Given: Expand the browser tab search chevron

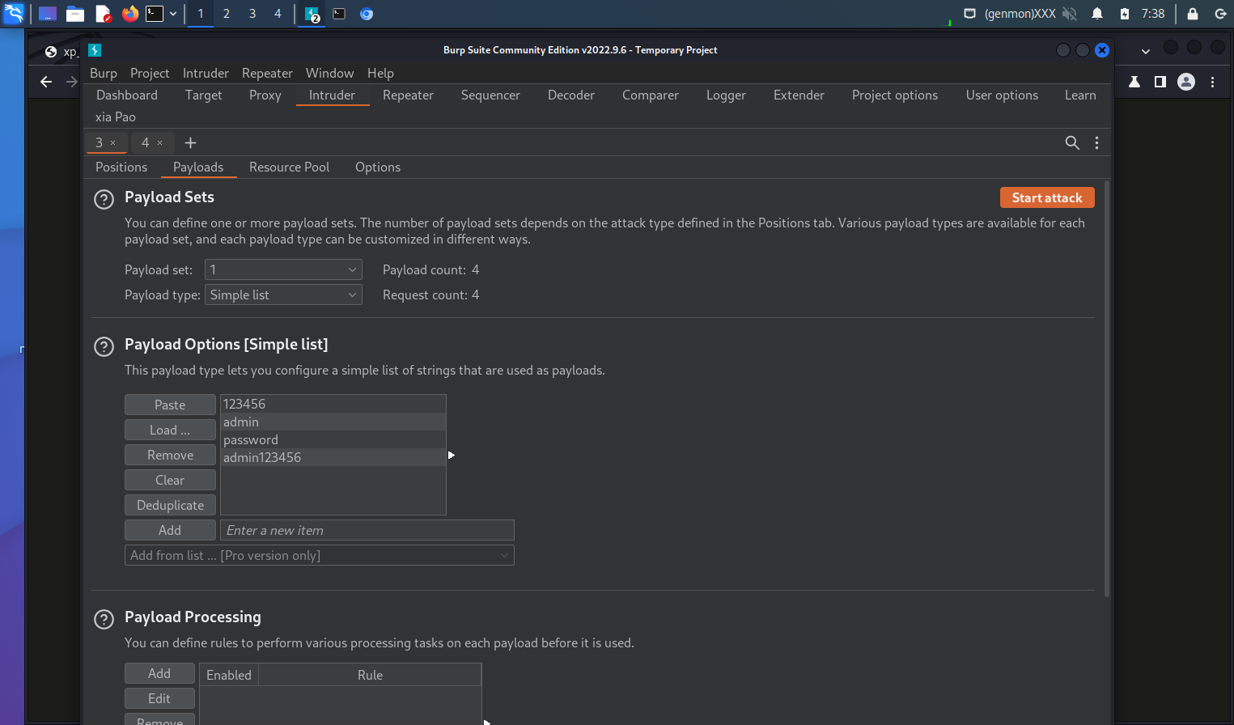Looking at the screenshot, I should pos(1146,51).
